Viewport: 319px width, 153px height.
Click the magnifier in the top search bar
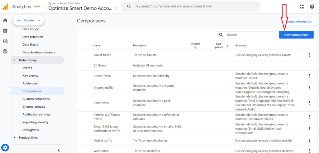click(129, 7)
